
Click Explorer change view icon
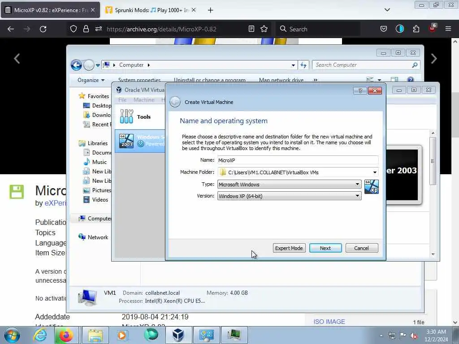coord(370,80)
